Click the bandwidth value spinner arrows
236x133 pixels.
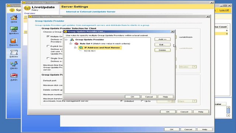click(x=173, y=101)
